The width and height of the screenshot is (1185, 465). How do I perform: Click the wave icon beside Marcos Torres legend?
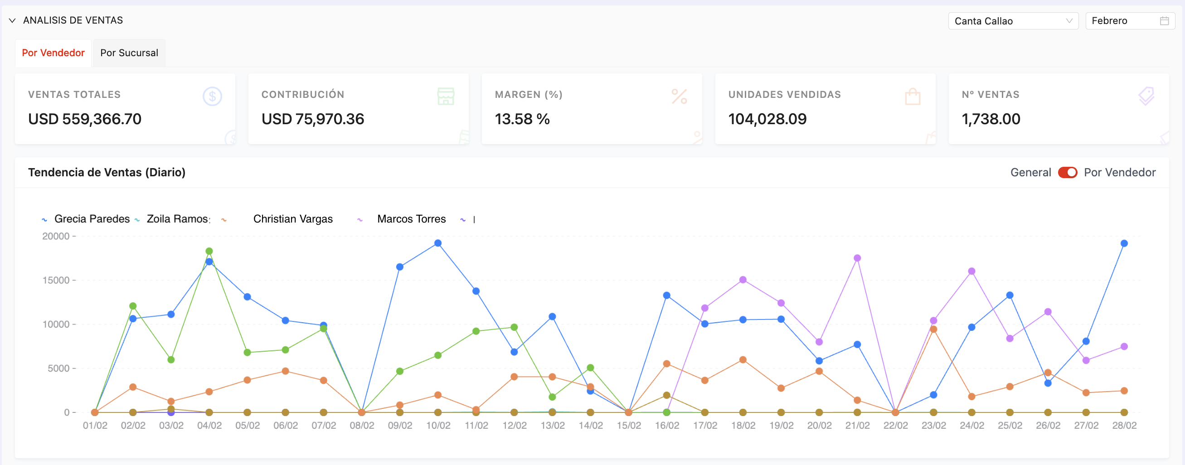[x=359, y=219]
